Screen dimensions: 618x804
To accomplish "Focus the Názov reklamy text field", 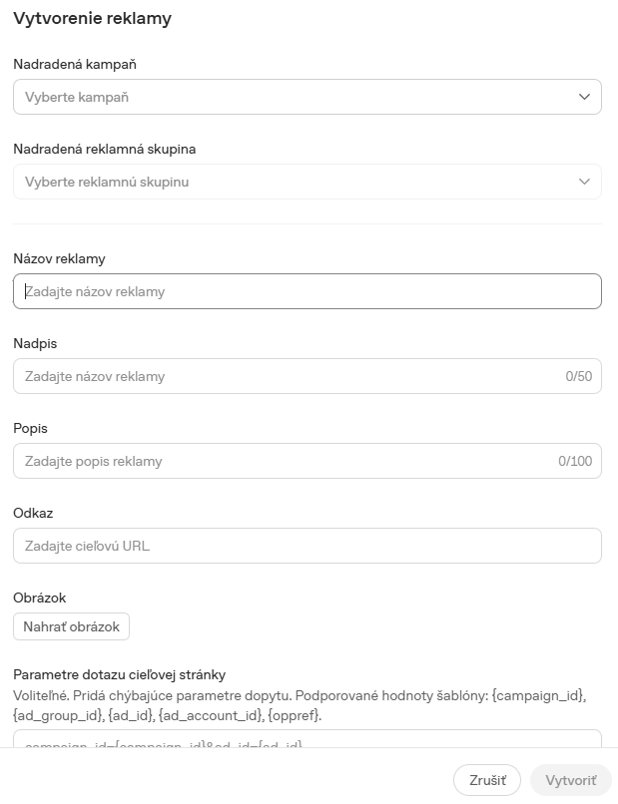I will 307,291.
